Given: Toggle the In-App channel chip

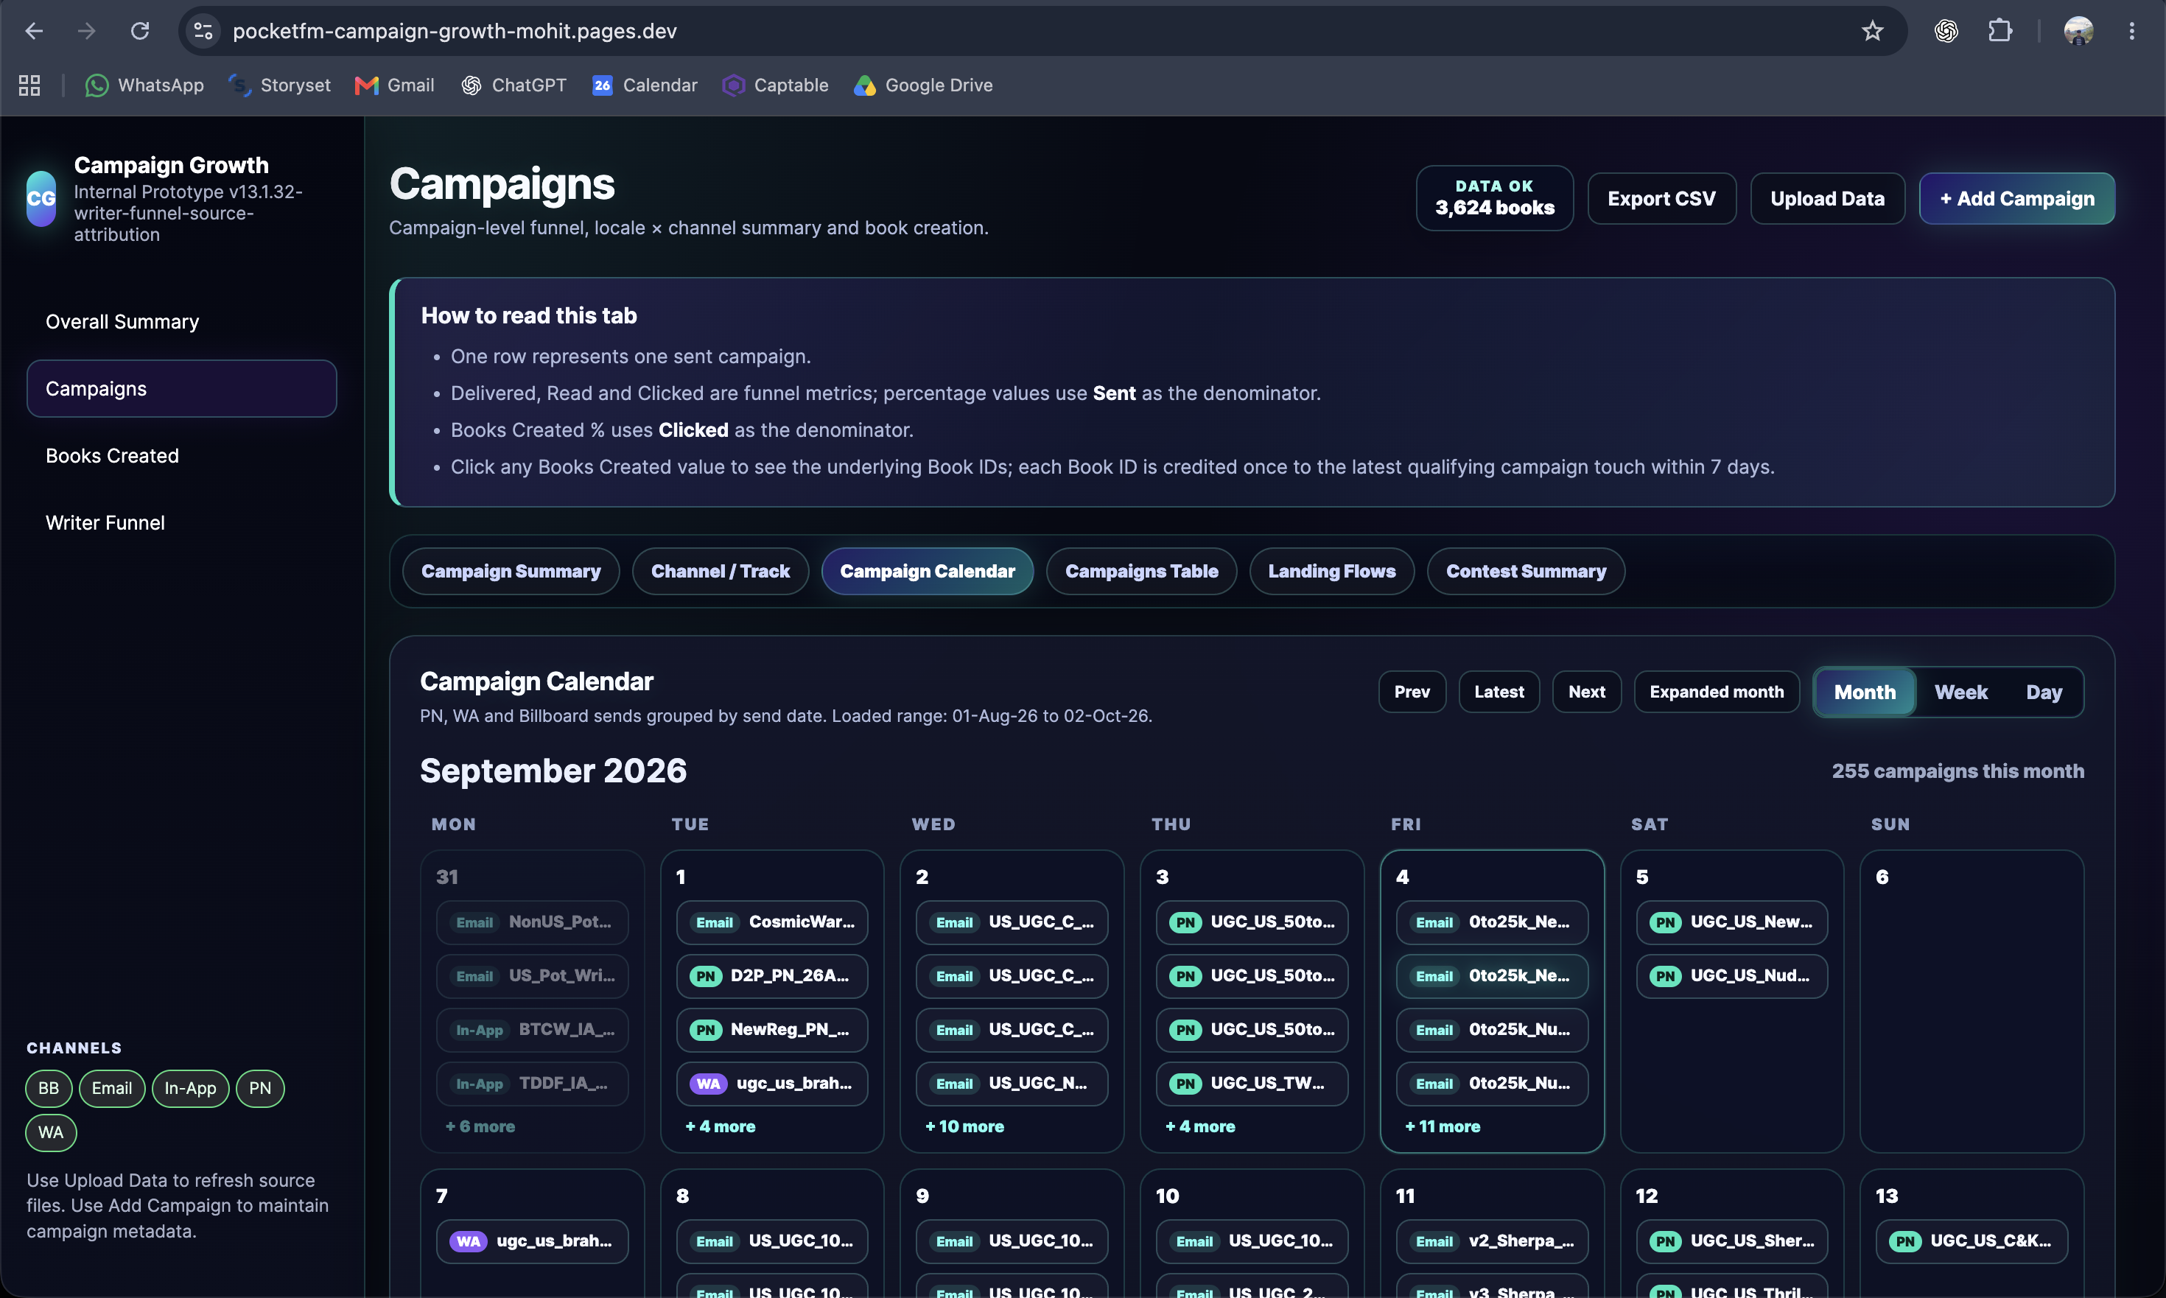Looking at the screenshot, I should tap(191, 1088).
